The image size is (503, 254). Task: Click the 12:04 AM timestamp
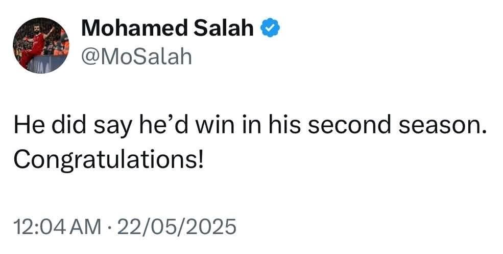[x=57, y=227]
